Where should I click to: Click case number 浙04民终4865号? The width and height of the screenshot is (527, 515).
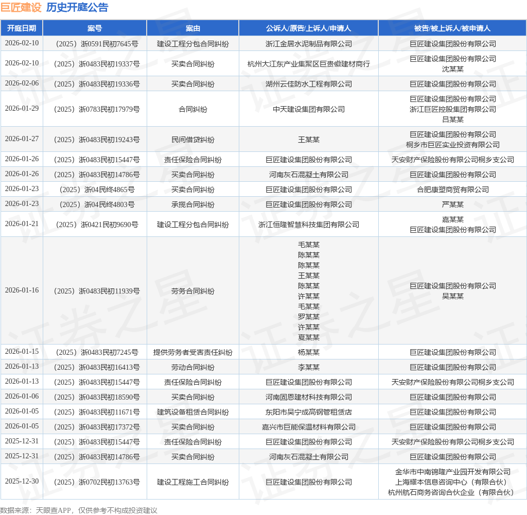pos(97,190)
